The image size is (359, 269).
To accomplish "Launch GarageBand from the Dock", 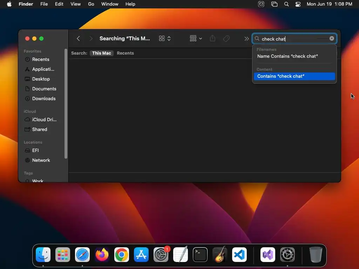I will 220,255.
